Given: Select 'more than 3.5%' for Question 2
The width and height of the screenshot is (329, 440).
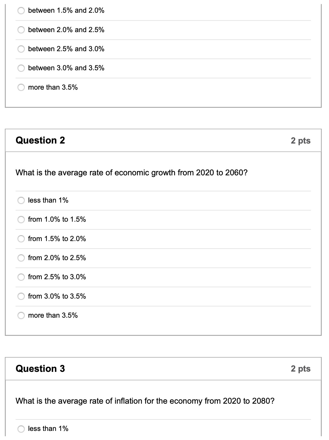Looking at the screenshot, I should (21, 315).
